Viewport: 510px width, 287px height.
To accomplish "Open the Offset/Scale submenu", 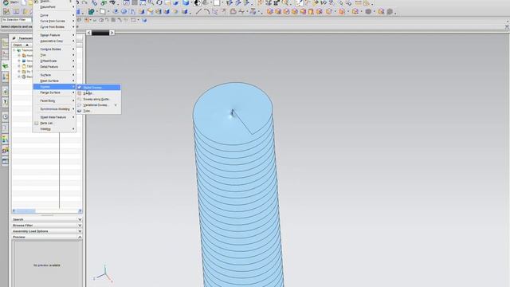I will pyautogui.click(x=54, y=61).
